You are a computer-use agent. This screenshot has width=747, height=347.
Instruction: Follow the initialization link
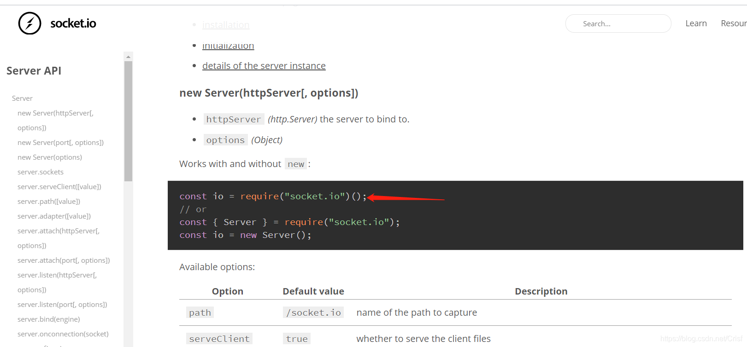tap(228, 46)
